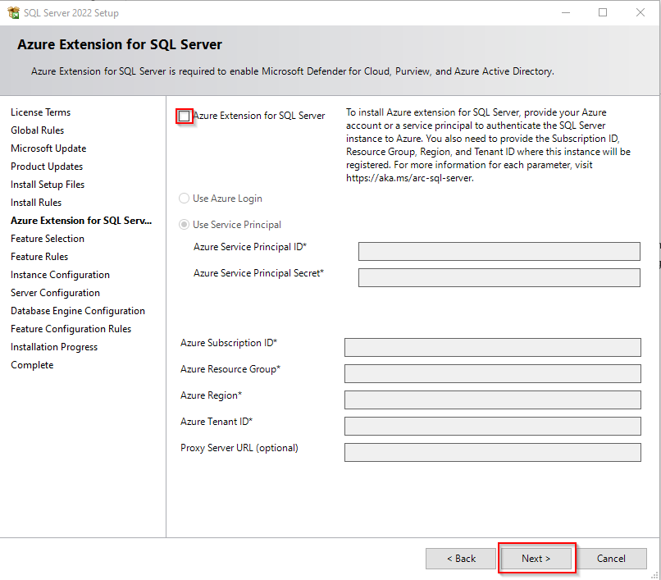Select the Use Service Principal option
661x580 pixels.
point(185,225)
